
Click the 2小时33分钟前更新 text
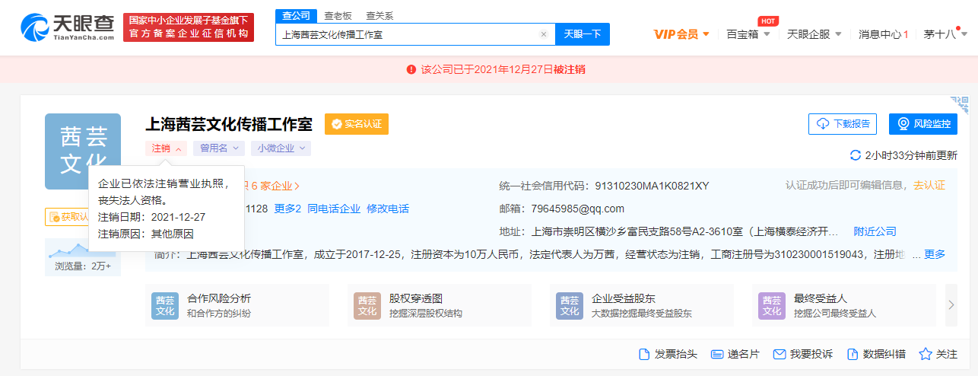pos(911,155)
